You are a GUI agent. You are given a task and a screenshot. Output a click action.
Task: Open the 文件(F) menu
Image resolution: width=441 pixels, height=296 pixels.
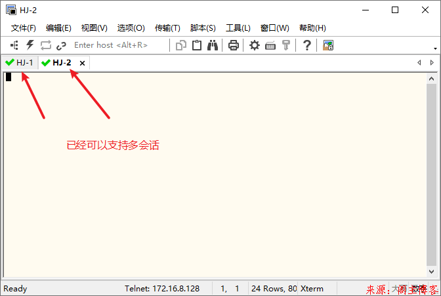point(24,28)
